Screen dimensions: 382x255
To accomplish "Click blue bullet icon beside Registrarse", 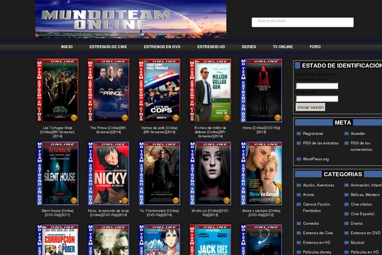I will click(299, 133).
